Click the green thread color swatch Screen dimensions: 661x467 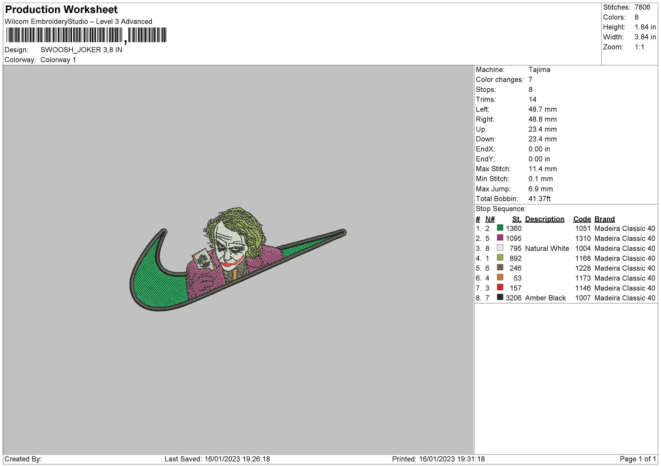(x=500, y=228)
